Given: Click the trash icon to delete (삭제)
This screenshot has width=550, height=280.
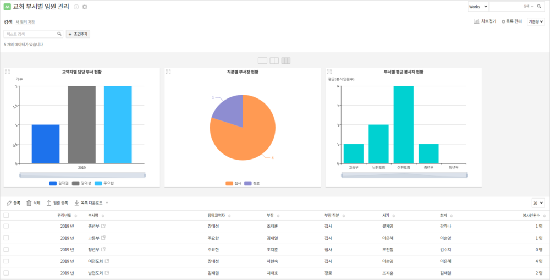Looking at the screenshot, I should tap(29, 202).
